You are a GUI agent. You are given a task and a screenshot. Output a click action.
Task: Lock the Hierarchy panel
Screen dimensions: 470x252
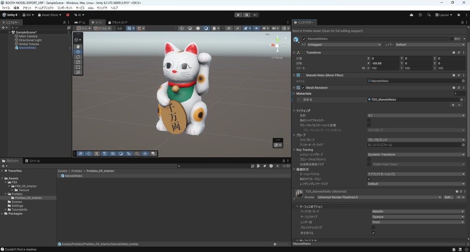point(64,22)
